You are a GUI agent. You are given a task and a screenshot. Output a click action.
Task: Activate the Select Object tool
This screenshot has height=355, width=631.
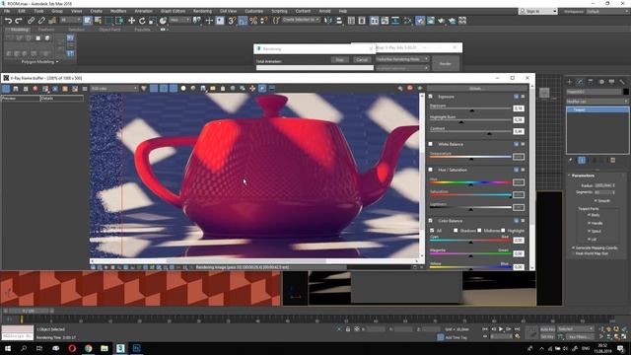point(88,21)
